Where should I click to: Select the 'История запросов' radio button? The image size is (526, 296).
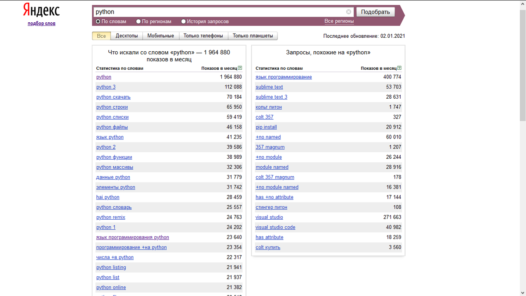(x=184, y=21)
